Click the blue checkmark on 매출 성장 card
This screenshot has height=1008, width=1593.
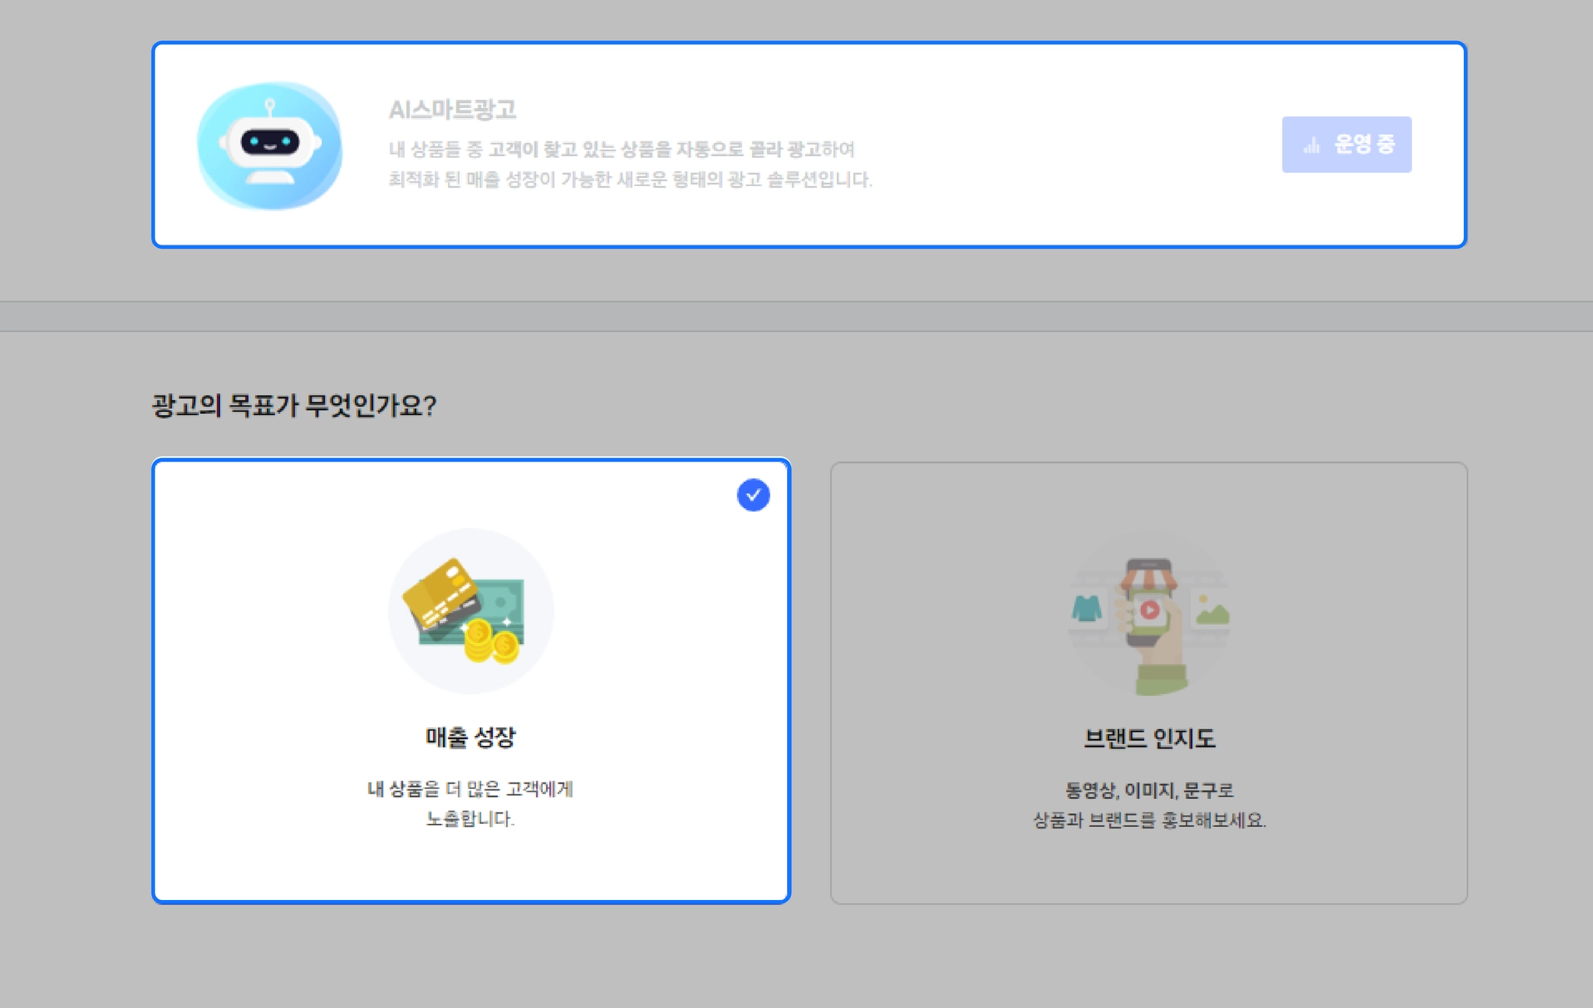tap(753, 495)
